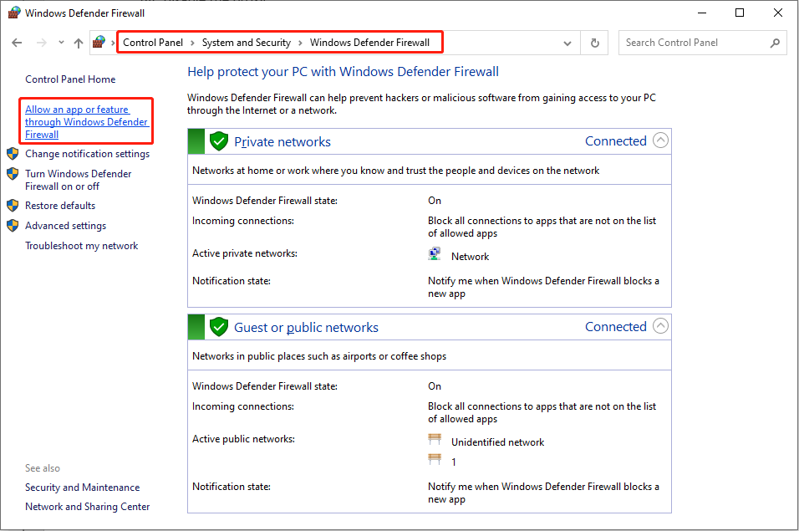
Task: Click the Back navigation arrow
Action: pyautogui.click(x=17, y=43)
